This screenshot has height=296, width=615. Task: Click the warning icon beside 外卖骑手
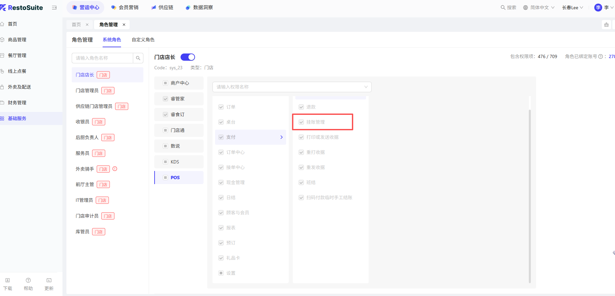(115, 169)
